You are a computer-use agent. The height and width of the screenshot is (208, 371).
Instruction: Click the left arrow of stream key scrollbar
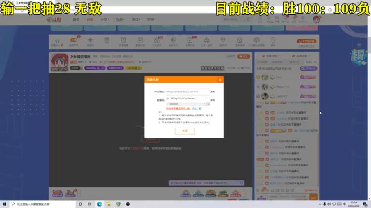pyautogui.click(x=168, y=104)
